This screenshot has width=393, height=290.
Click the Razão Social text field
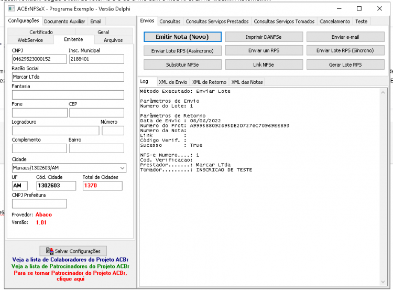tap(68, 77)
